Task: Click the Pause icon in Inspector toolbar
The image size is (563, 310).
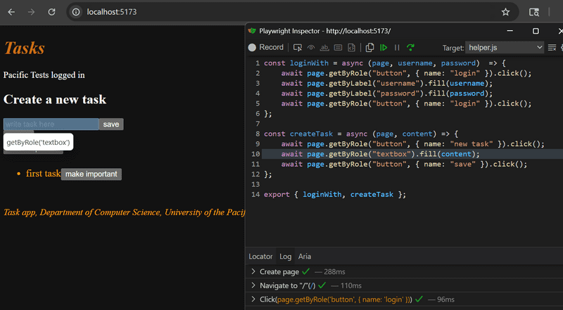Action: [x=397, y=47]
